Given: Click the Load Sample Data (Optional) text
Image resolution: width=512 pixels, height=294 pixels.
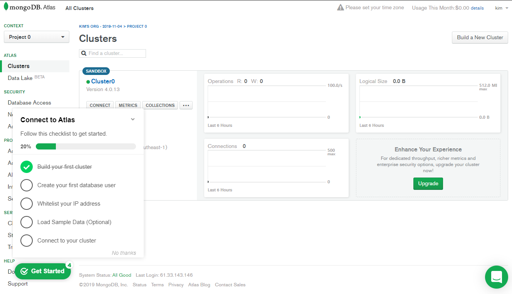Looking at the screenshot, I should coord(74,222).
